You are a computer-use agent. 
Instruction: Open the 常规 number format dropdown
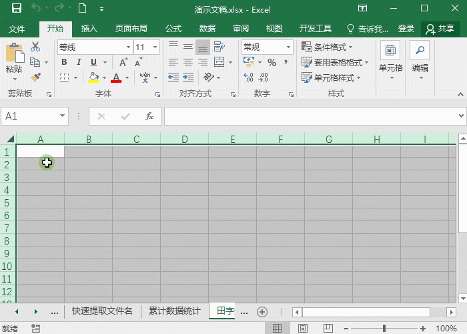288,47
